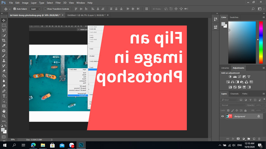Toggle lock image pixels brush icon

[x=232, y=110]
